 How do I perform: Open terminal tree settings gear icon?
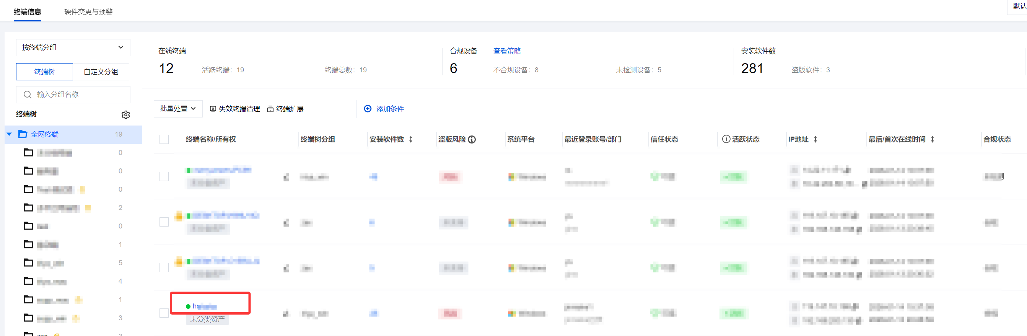125,115
